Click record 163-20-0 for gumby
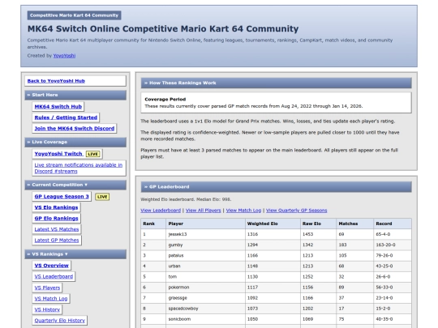This screenshot has width=438, height=328. coord(385,245)
